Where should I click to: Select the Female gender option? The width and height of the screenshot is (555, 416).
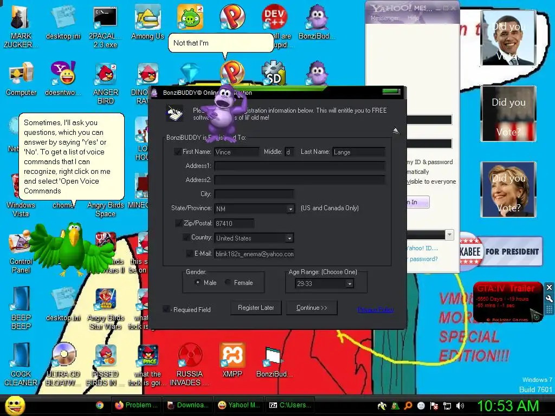click(228, 282)
